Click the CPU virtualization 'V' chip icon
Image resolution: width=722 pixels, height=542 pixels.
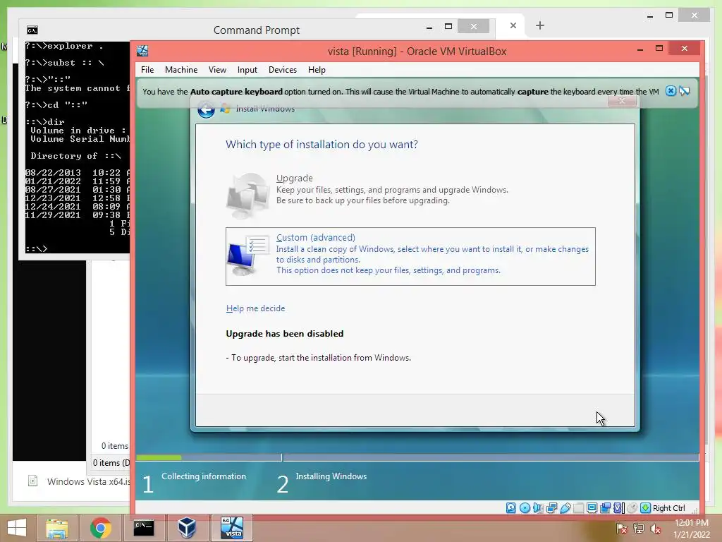(x=619, y=508)
